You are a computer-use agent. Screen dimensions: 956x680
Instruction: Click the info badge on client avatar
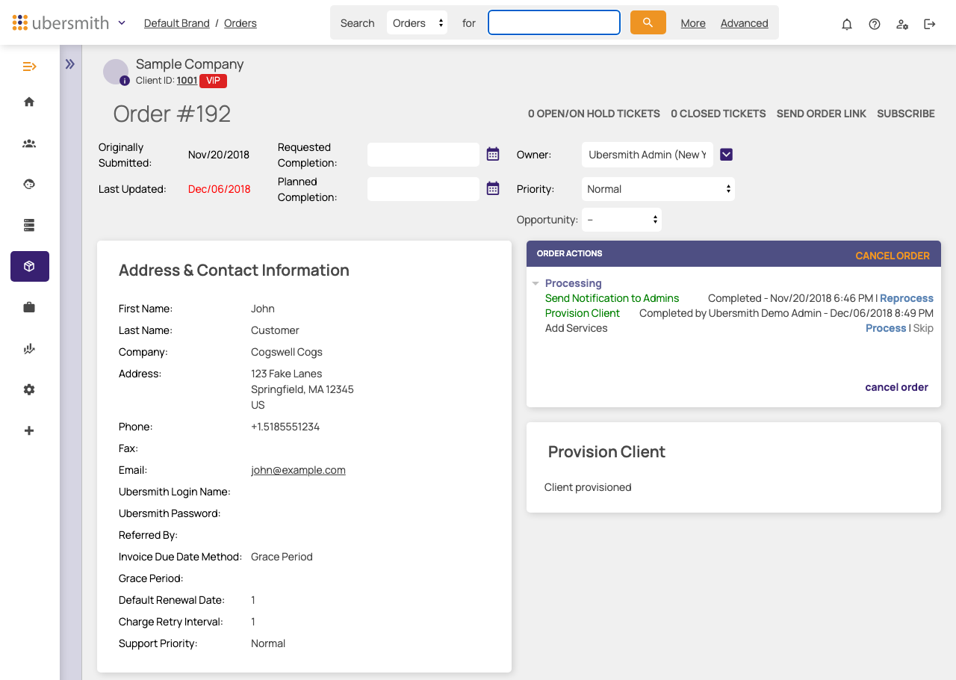tap(125, 81)
